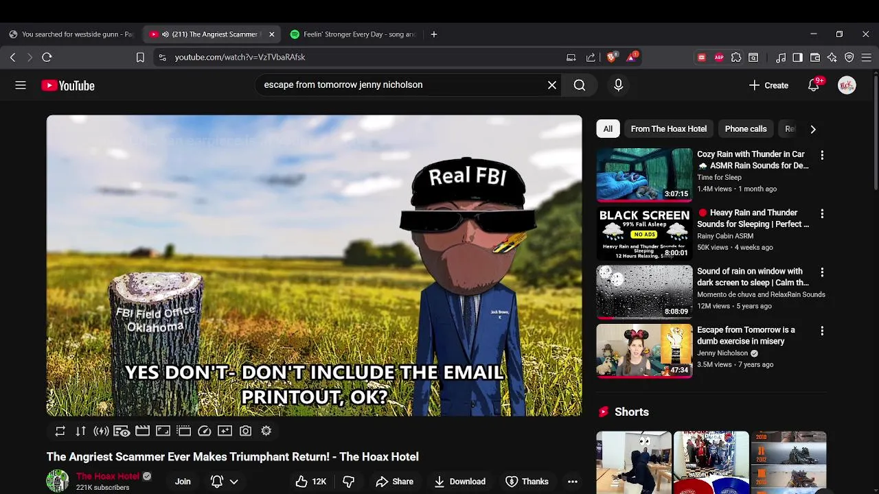879x494 pixels.
Task: Toggle the card-with-eye visibility icon
Action: click(x=122, y=431)
